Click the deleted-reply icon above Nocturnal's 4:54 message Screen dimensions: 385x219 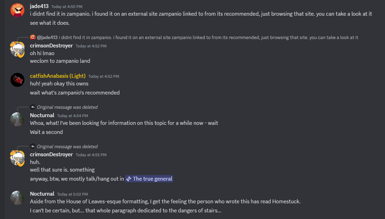coord(33,107)
